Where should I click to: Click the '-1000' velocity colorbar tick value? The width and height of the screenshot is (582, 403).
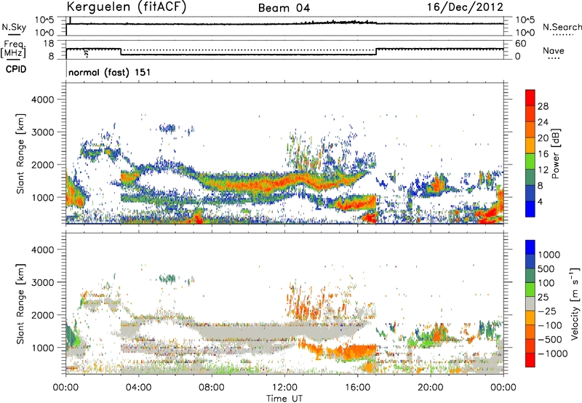point(552,354)
